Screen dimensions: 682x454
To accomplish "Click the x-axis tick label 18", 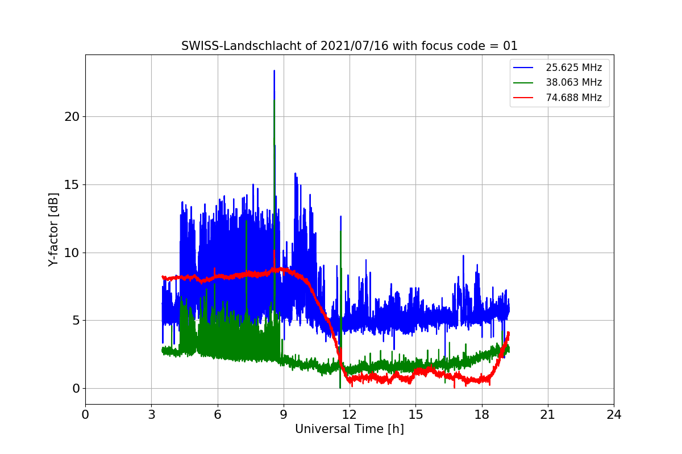I will point(481,415).
